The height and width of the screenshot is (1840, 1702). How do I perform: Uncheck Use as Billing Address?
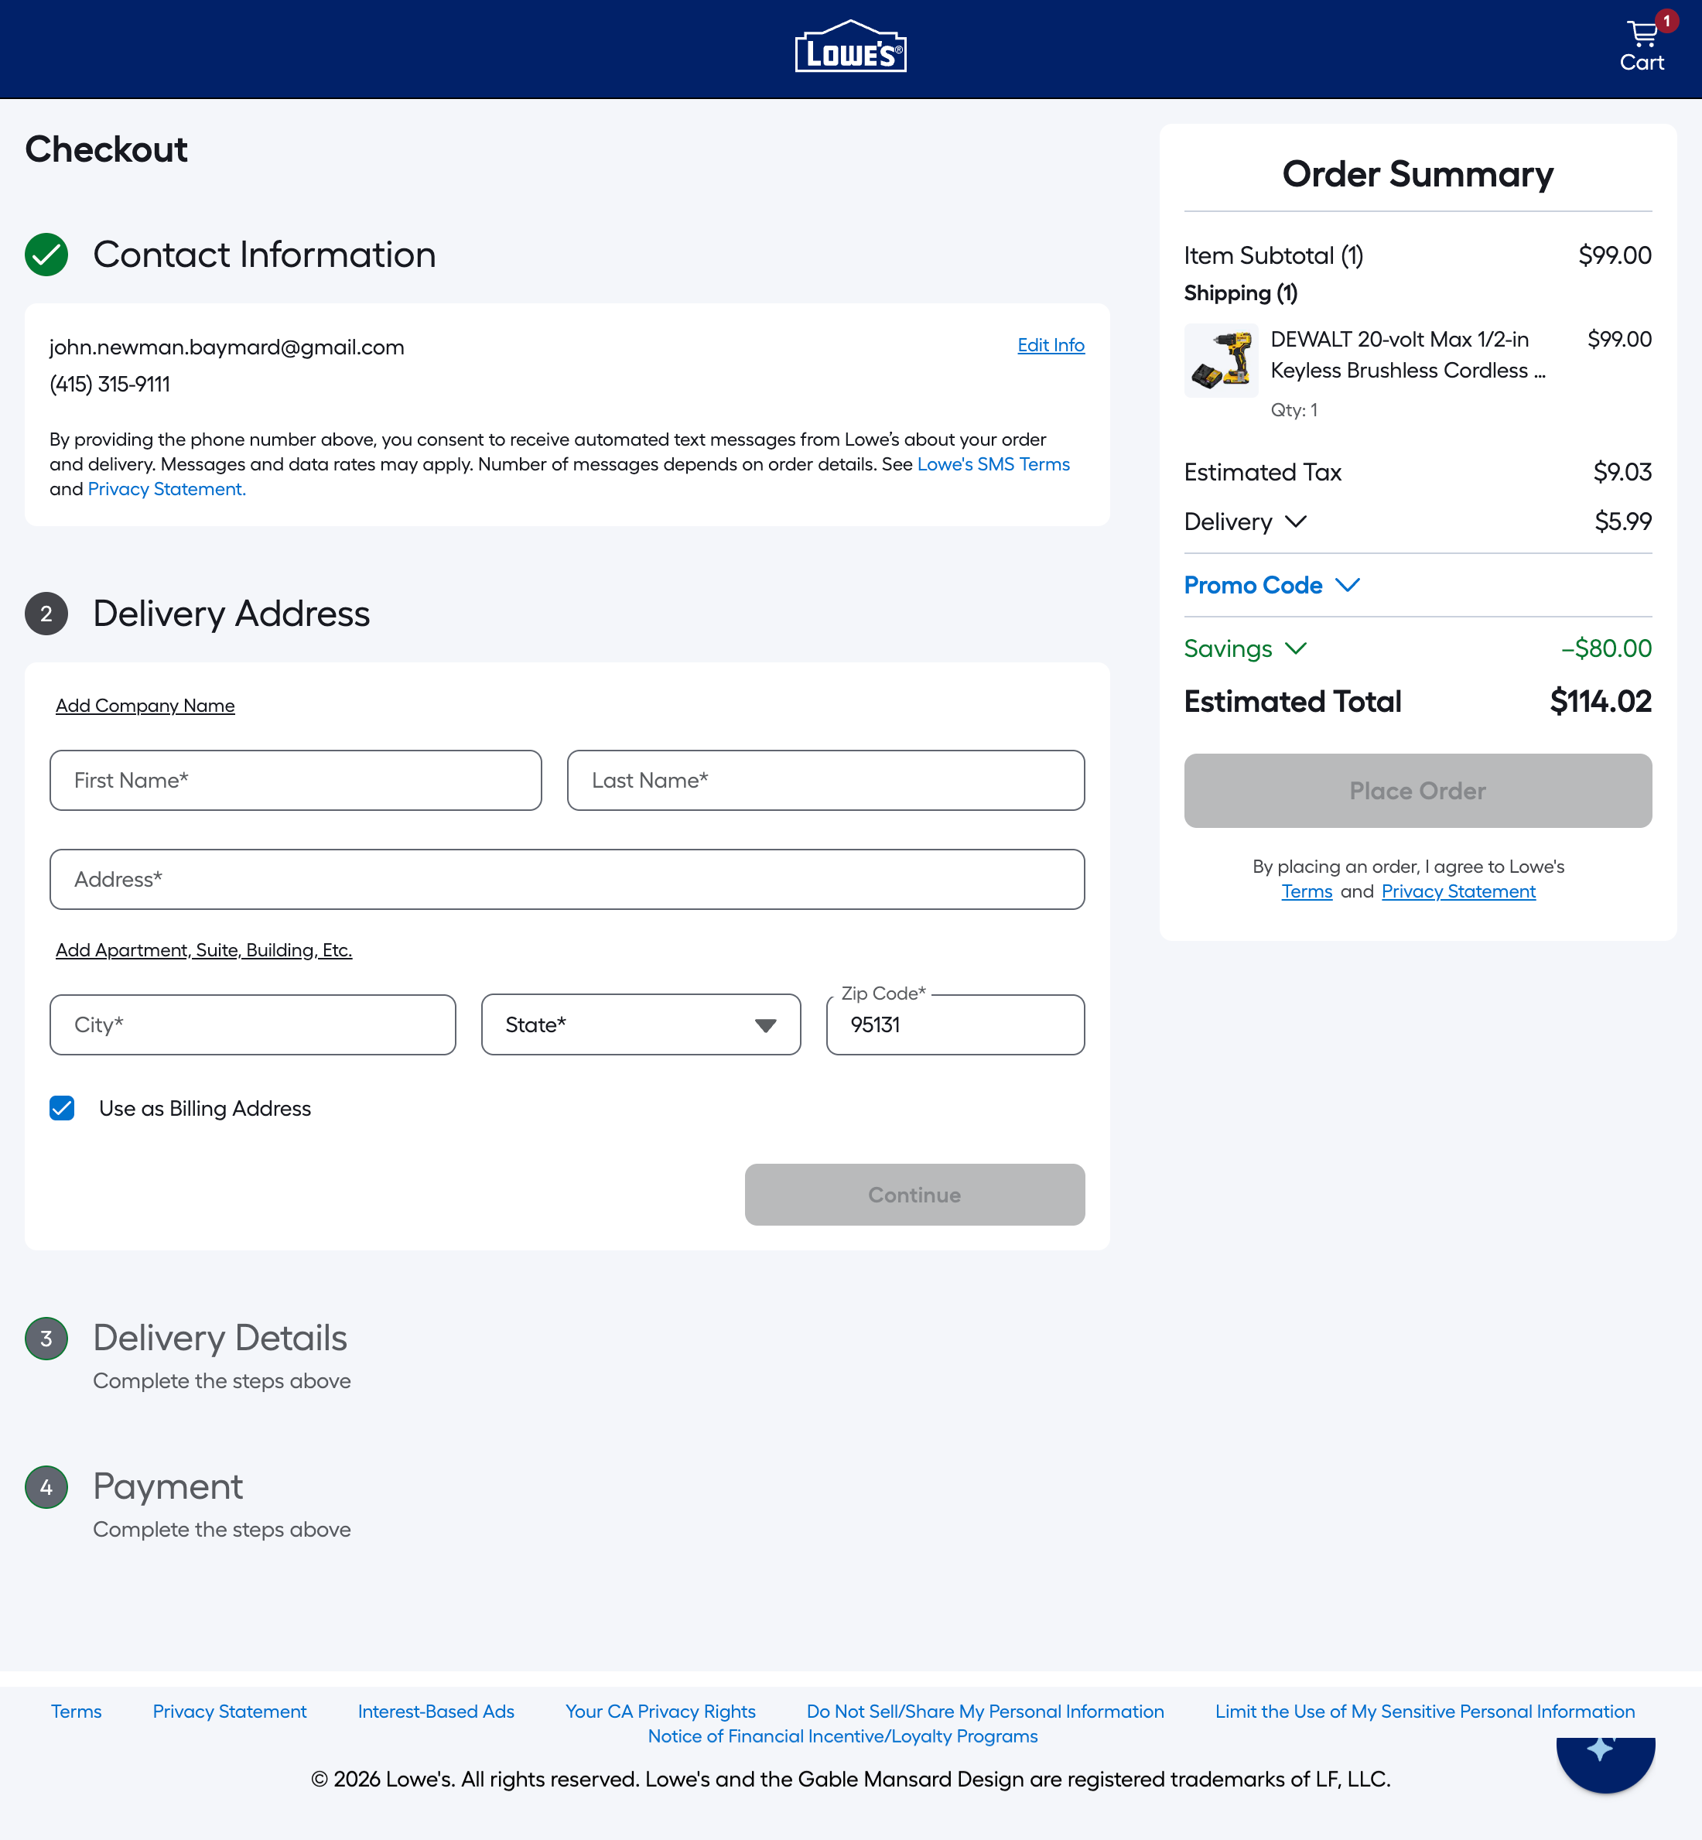(62, 1108)
